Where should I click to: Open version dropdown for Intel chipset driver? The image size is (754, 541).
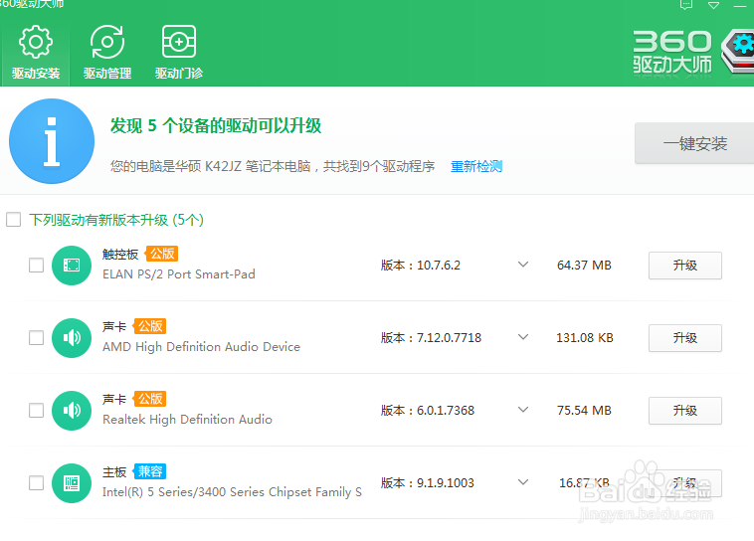(x=522, y=483)
